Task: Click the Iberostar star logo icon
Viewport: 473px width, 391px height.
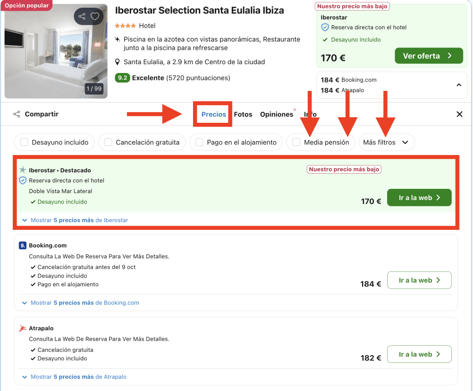Action: (22, 170)
